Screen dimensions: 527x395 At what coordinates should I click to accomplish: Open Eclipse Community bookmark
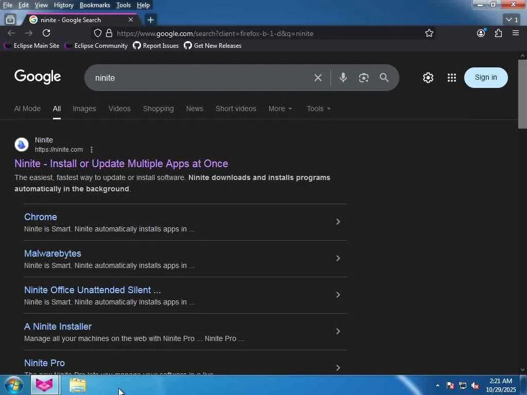click(96, 46)
